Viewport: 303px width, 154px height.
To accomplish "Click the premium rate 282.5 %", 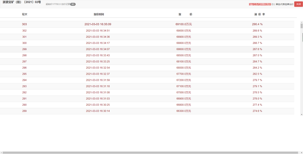I will tap(257, 74).
